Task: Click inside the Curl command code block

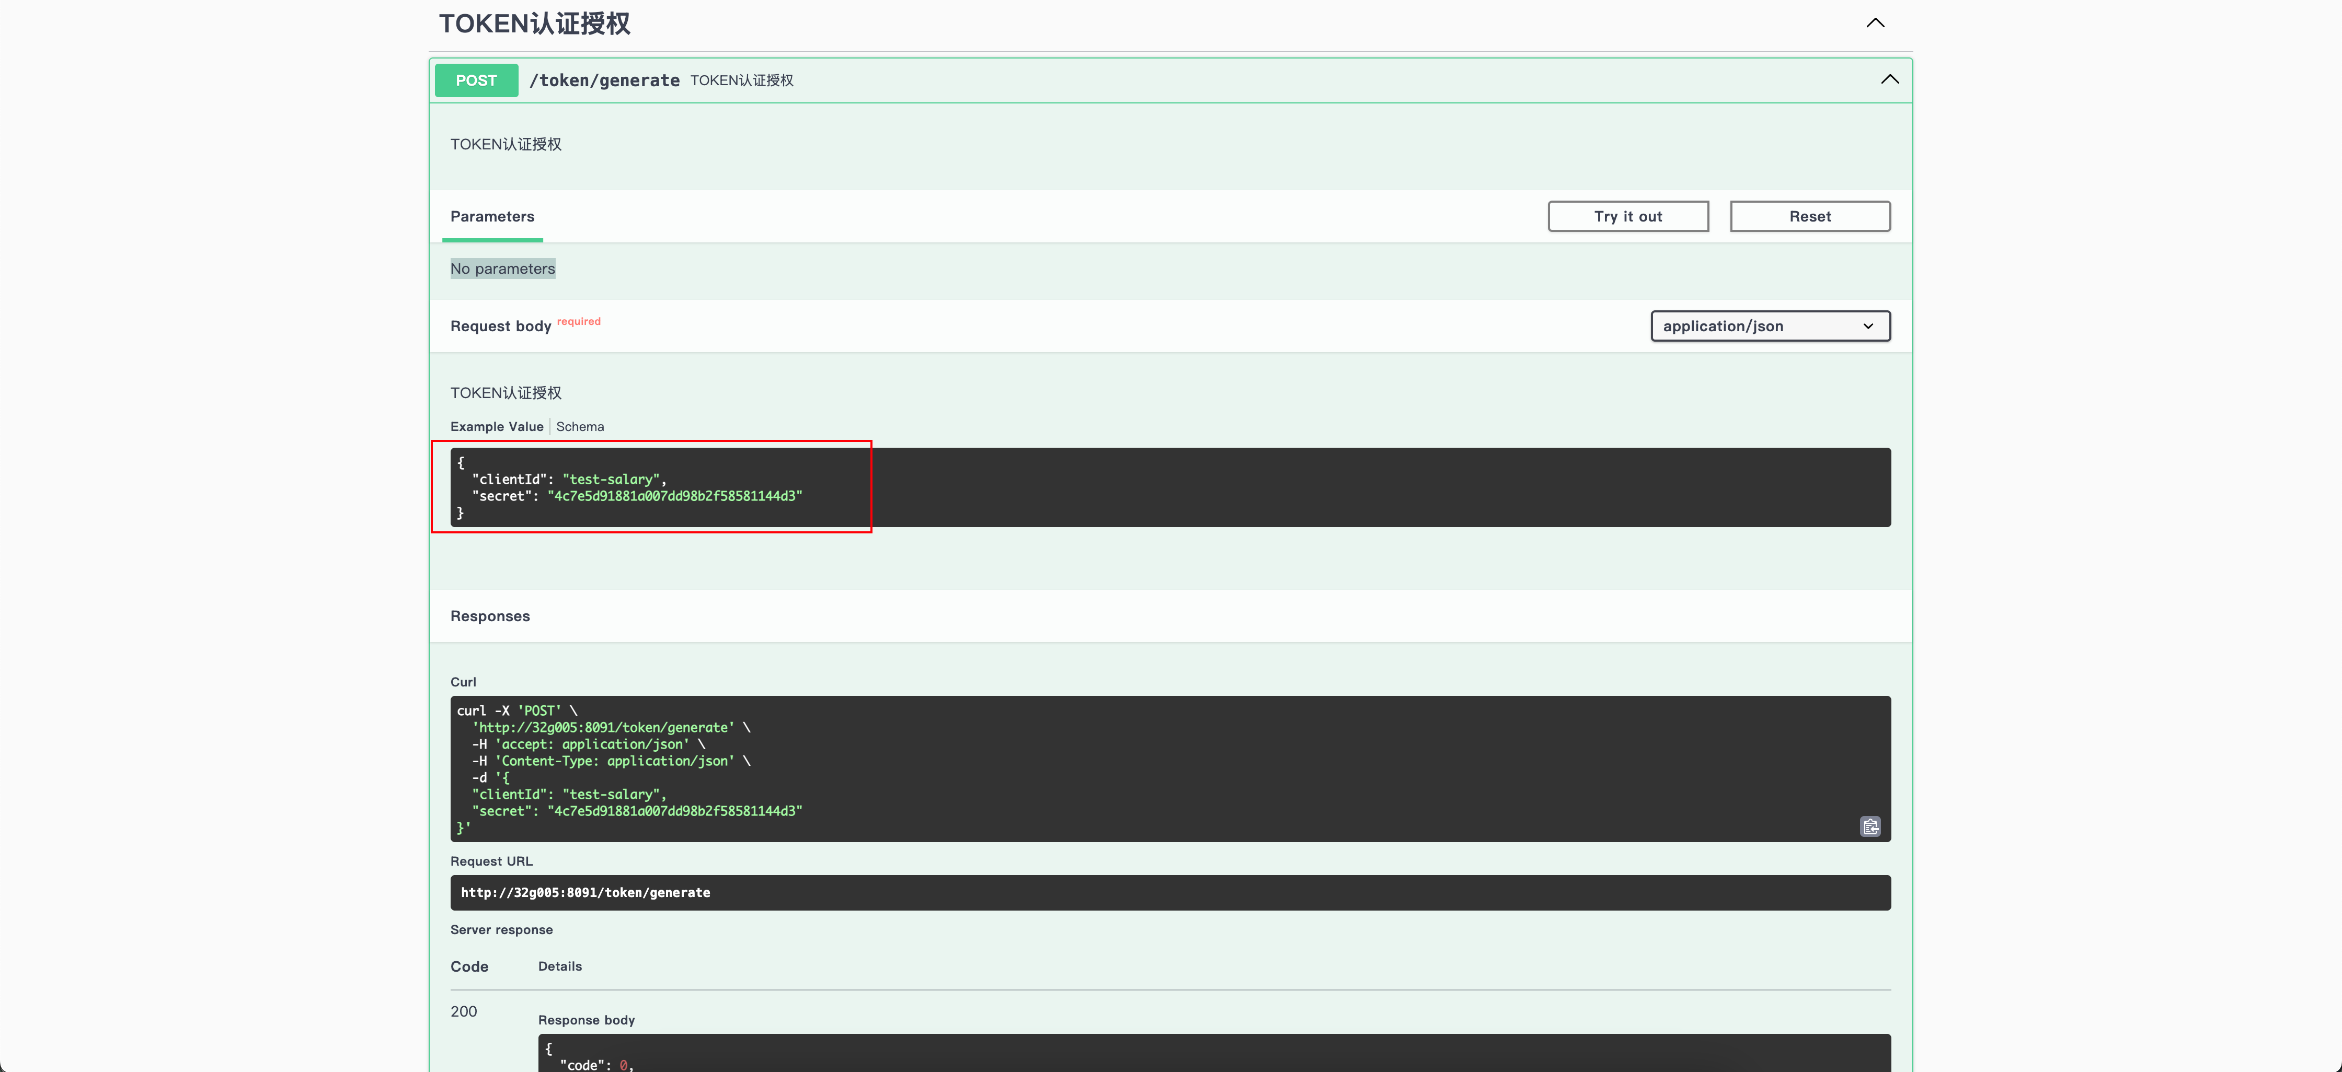Action: [x=1169, y=767]
